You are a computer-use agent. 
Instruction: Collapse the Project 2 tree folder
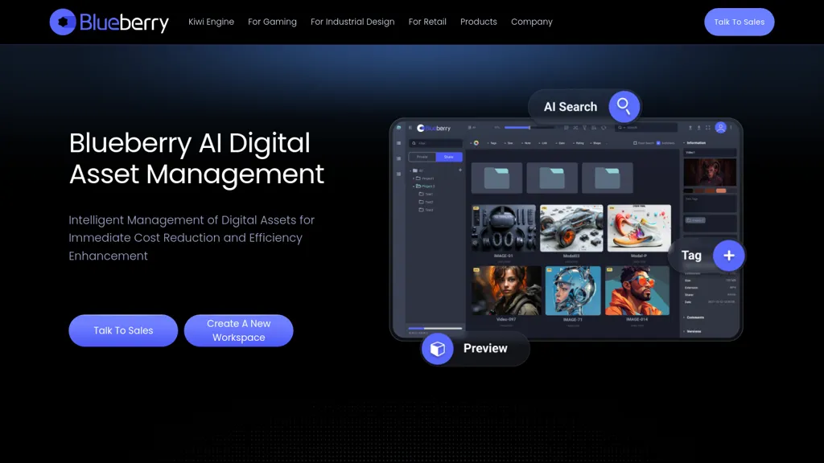pos(414,186)
